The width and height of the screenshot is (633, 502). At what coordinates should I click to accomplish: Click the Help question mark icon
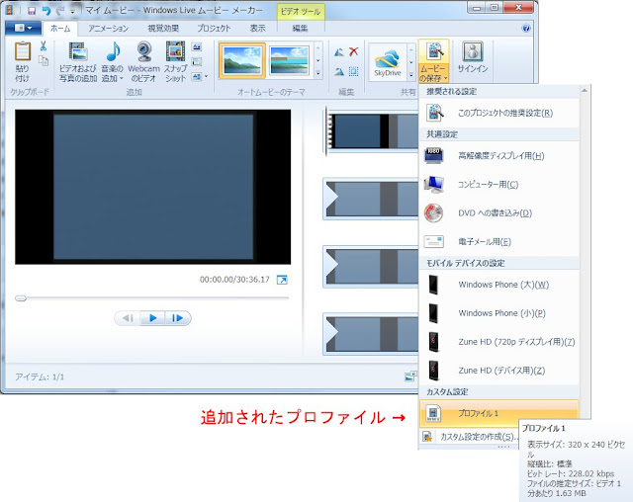[525, 28]
